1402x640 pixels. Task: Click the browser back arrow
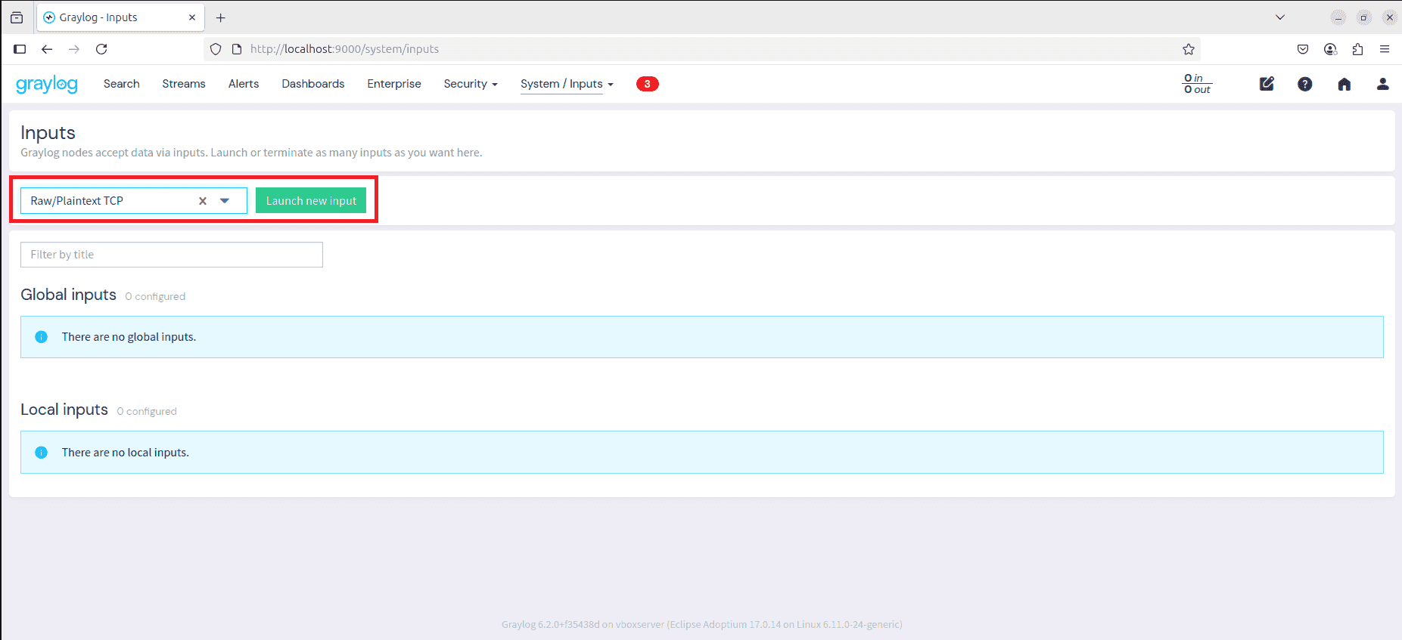click(x=47, y=49)
